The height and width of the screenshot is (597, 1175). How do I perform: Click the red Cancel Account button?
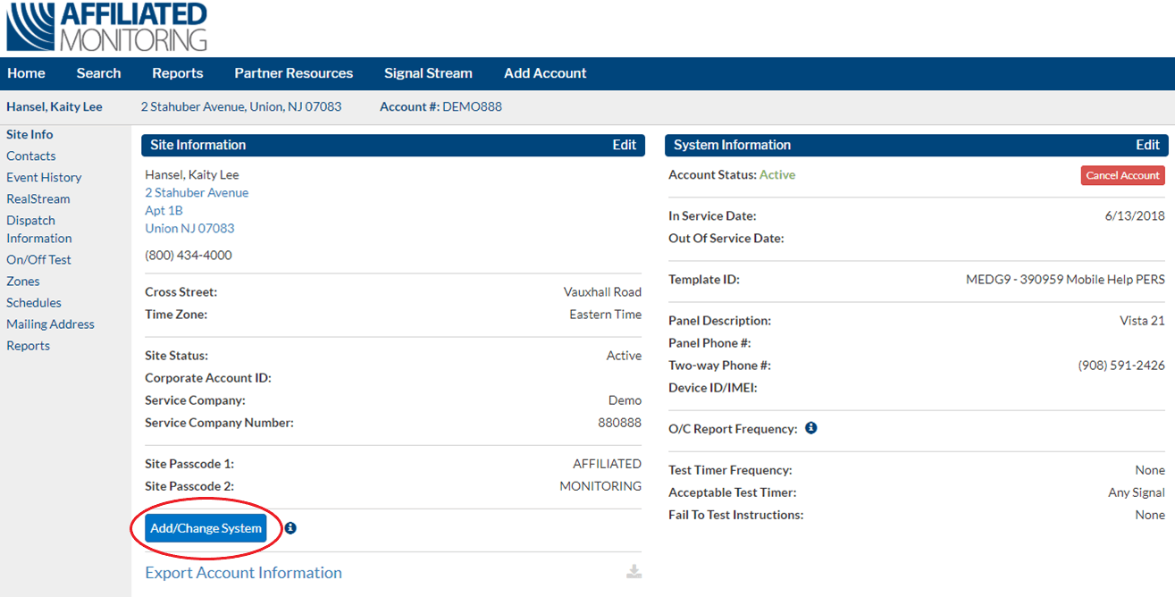click(1123, 175)
